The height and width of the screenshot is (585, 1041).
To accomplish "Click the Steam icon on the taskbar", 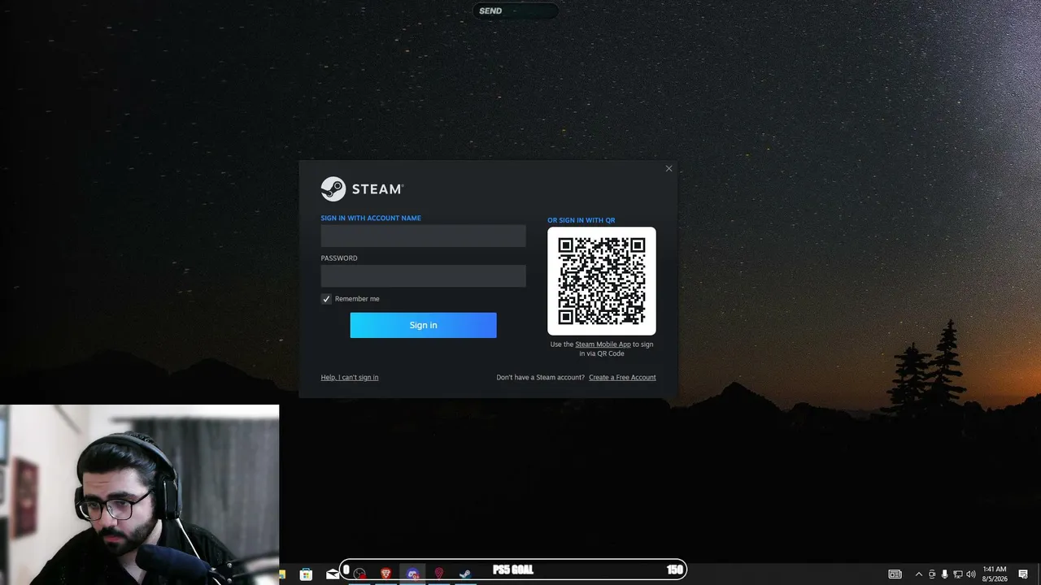I will click(464, 574).
